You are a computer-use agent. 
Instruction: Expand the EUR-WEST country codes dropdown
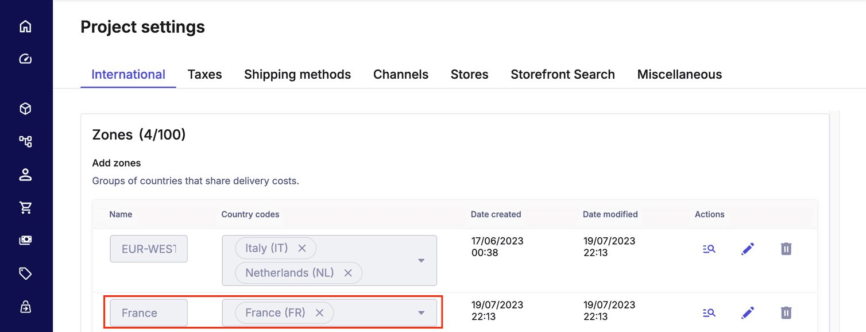(421, 261)
